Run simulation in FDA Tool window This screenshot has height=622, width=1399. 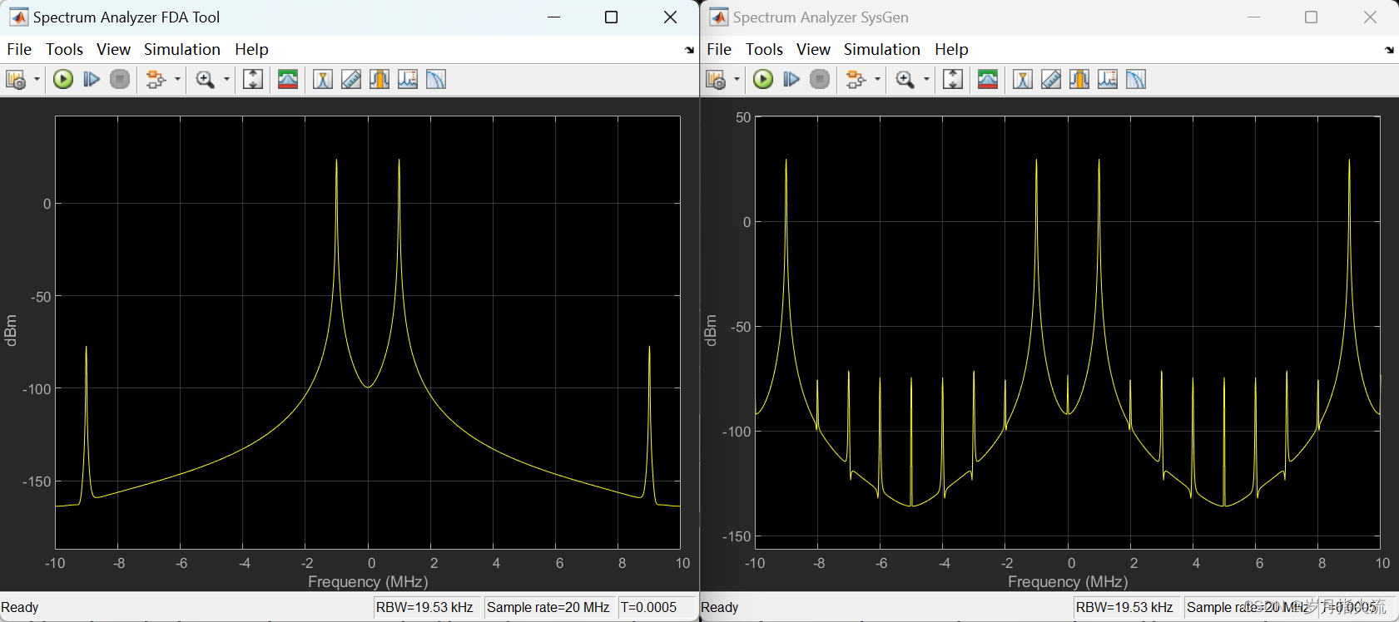point(63,80)
